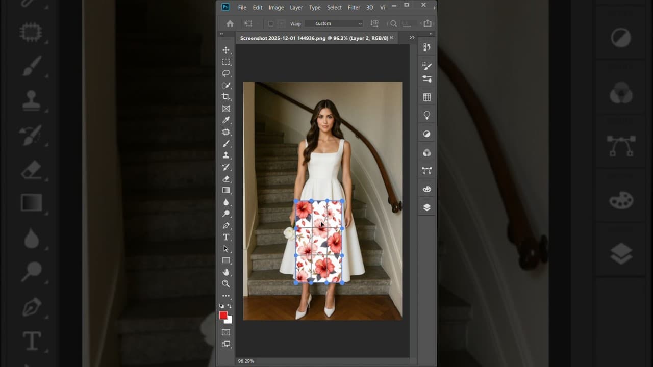Open the Learn lightbulb panel icon
653x367 pixels.
click(427, 116)
